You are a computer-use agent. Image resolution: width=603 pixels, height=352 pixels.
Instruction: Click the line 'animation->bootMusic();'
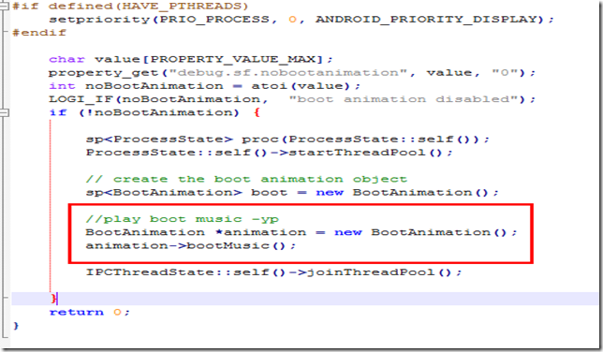click(x=191, y=245)
